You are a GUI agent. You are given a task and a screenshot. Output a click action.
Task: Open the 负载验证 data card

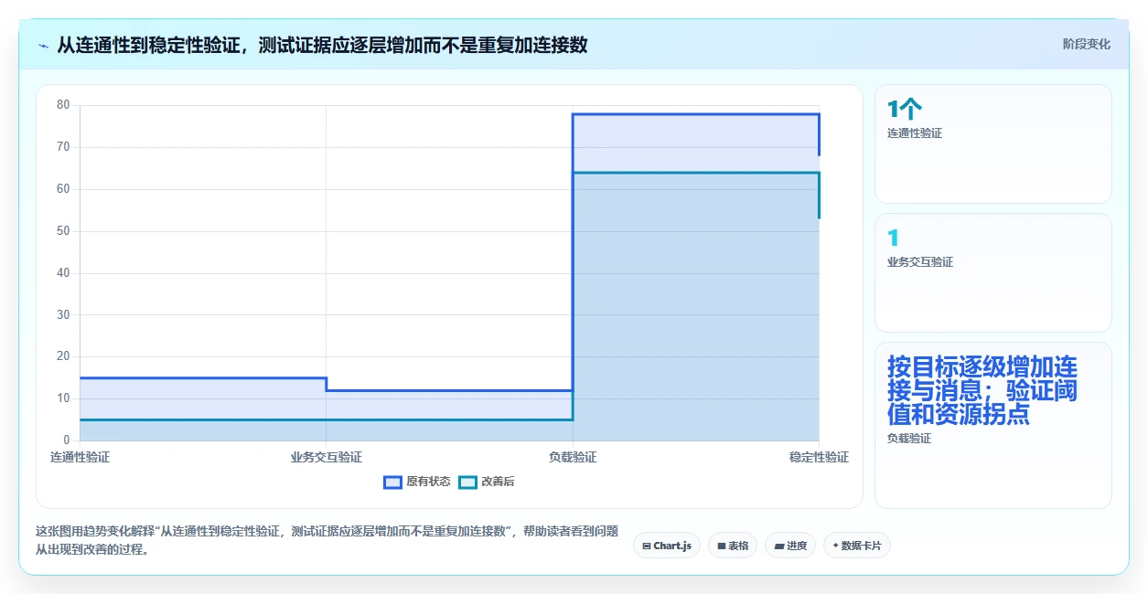pyautogui.click(x=993, y=425)
